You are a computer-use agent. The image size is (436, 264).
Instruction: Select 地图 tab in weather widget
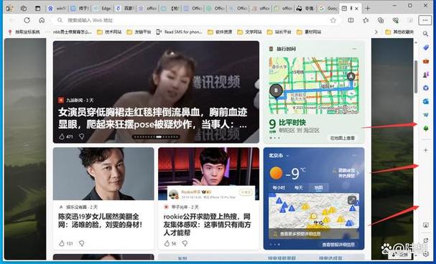click(x=318, y=188)
